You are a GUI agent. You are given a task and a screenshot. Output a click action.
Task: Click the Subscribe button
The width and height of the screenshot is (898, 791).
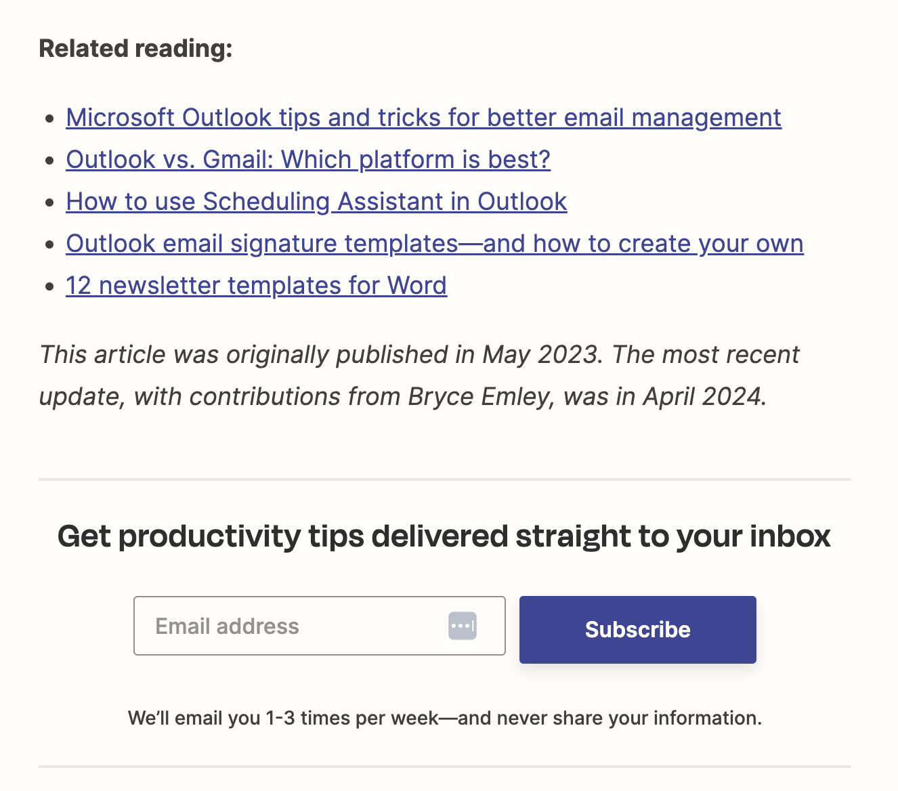pyautogui.click(x=637, y=629)
